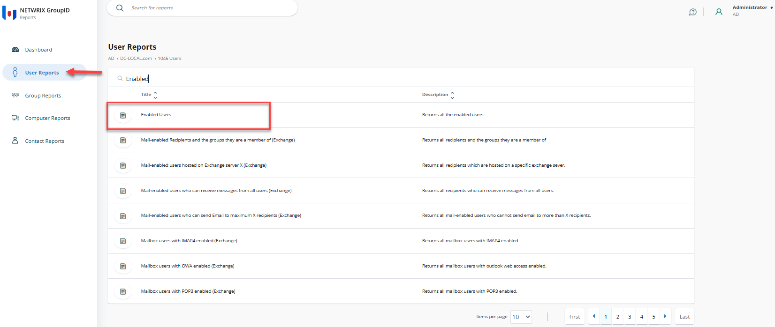Open Computer Reports section
The width and height of the screenshot is (775, 327).
[x=47, y=118]
